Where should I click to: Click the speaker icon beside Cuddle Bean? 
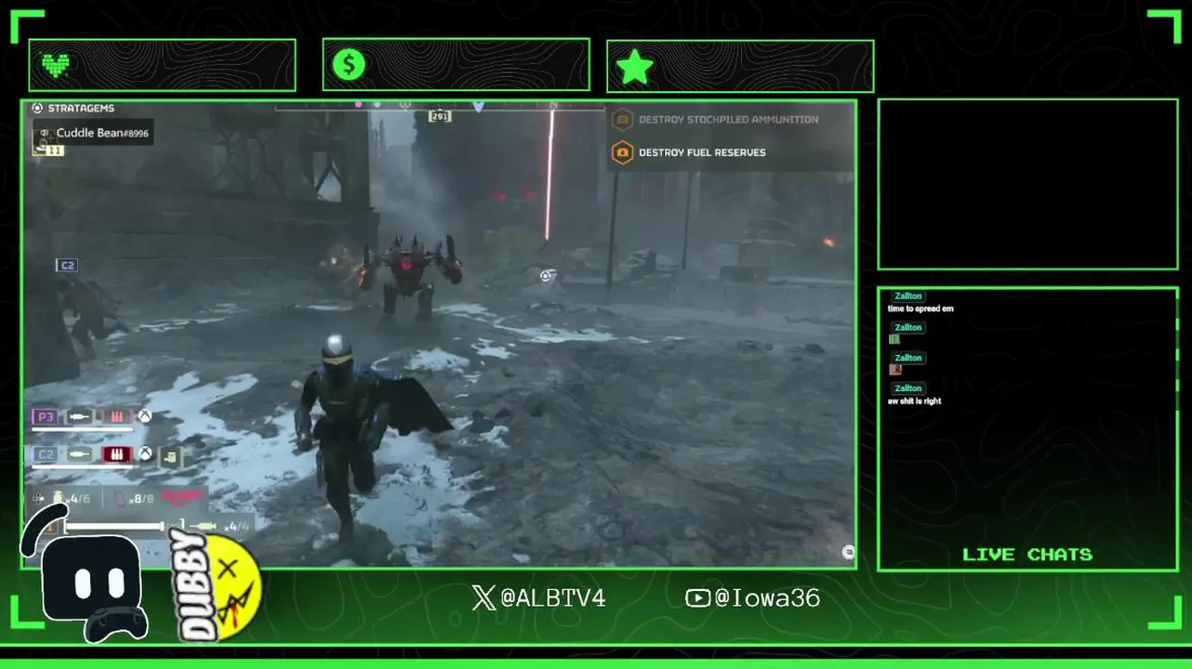45,133
